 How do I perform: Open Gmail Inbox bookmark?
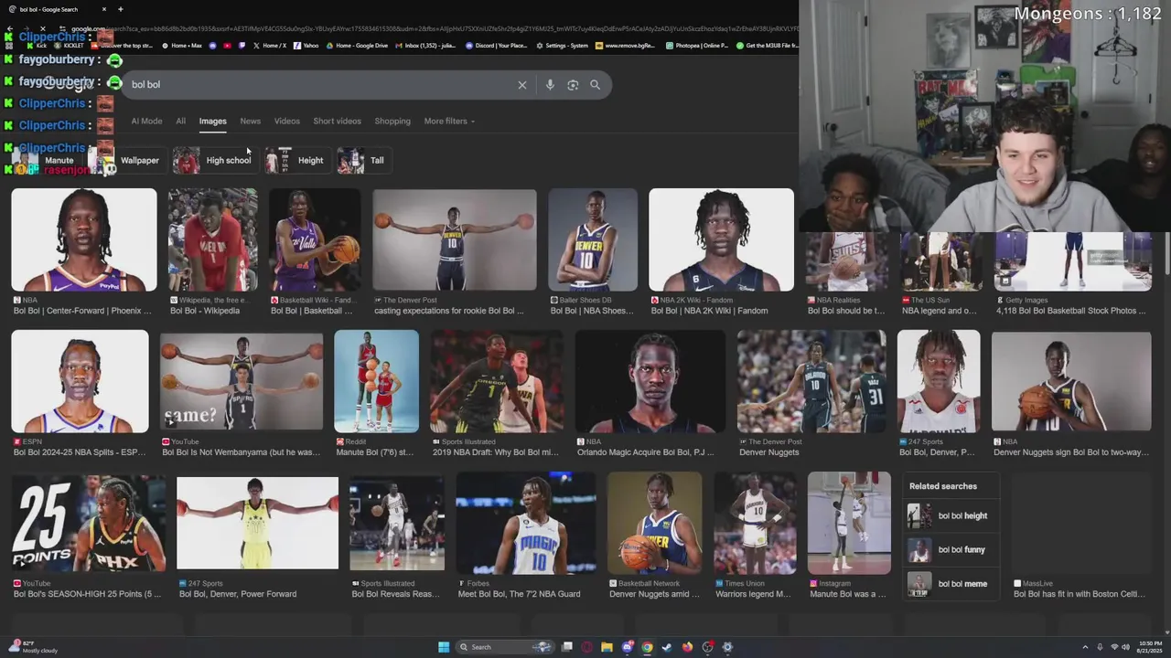click(x=425, y=46)
